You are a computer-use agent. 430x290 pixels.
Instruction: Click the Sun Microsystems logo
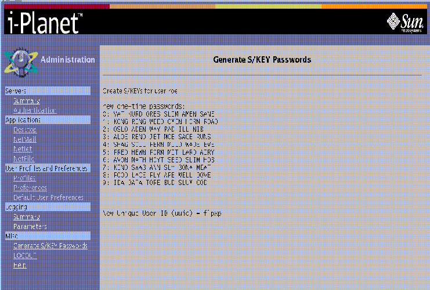coord(405,23)
